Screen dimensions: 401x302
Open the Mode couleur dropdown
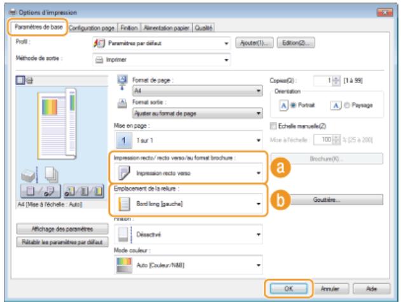(188, 265)
